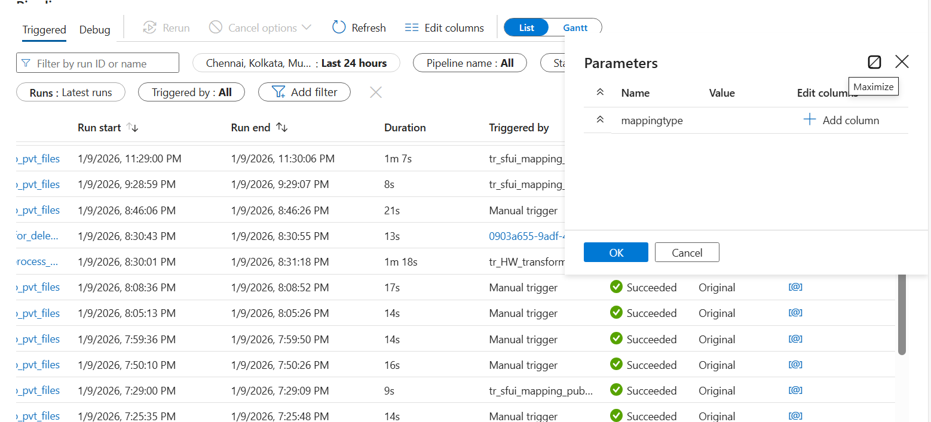Open the Edit columns panel

point(445,27)
